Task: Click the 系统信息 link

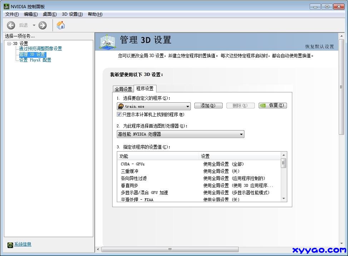Action: (23, 244)
